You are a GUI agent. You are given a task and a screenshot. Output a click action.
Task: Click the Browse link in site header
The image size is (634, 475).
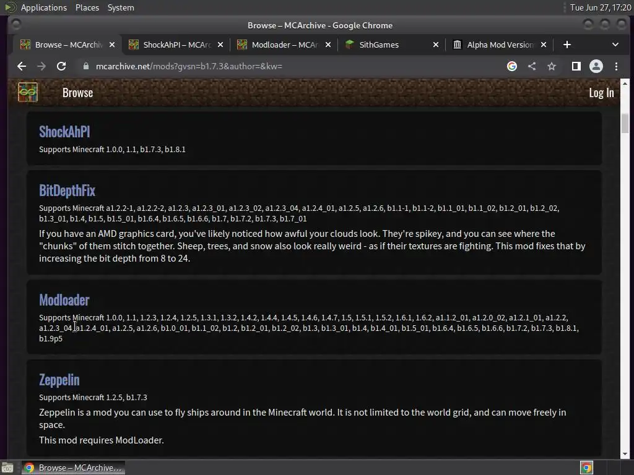[77, 93]
